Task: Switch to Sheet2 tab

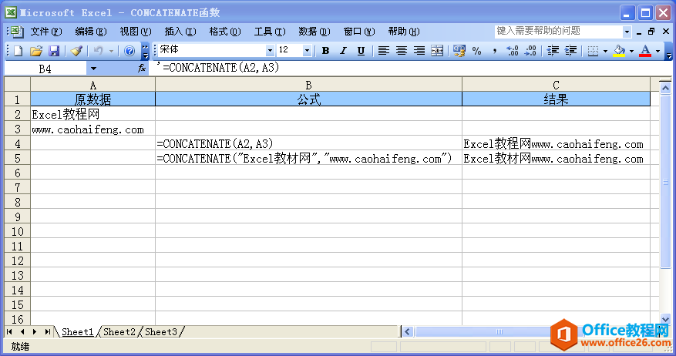Action: [x=119, y=332]
